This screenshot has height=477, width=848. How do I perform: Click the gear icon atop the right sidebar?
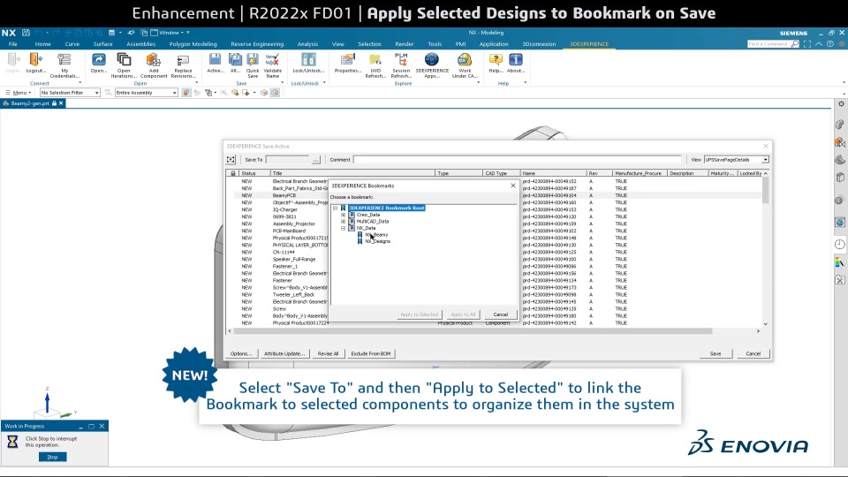[x=842, y=104]
